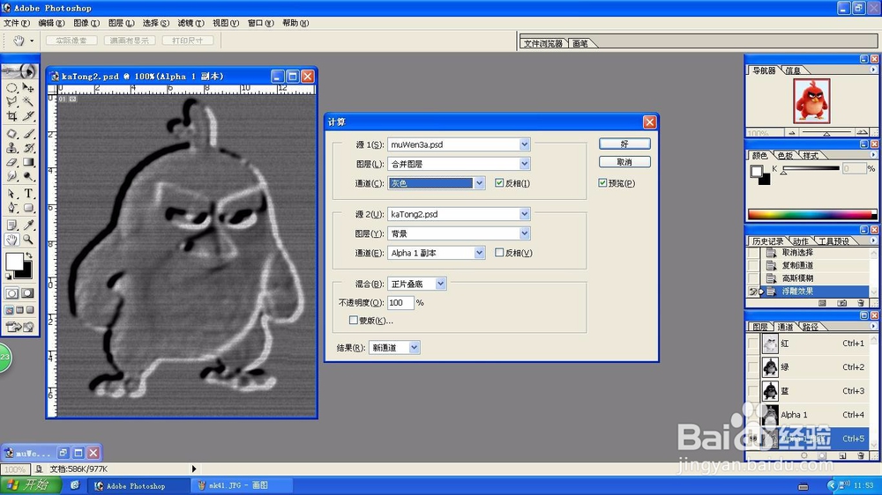Open the 文件 (File) menu
The width and height of the screenshot is (882, 495).
(16, 23)
